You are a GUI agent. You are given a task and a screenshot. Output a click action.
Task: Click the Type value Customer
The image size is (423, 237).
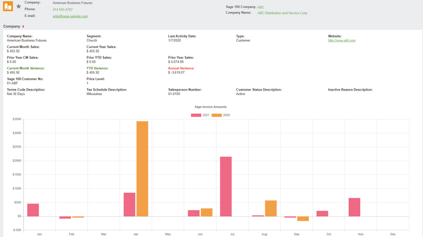243,40
